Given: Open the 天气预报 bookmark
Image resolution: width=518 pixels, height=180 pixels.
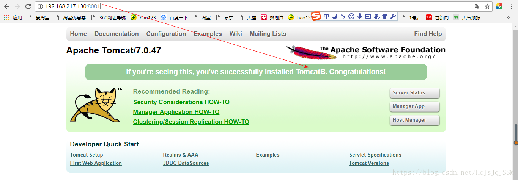Looking at the screenshot, I should point(467,17).
